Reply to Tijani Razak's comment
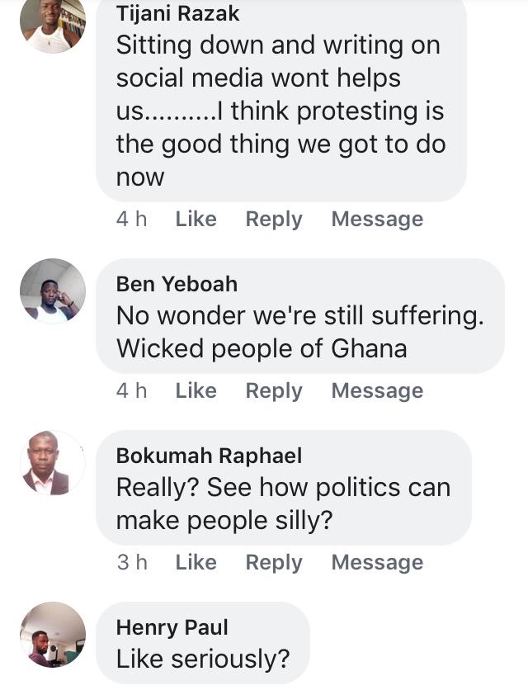This screenshot has width=528, height=690. (274, 219)
